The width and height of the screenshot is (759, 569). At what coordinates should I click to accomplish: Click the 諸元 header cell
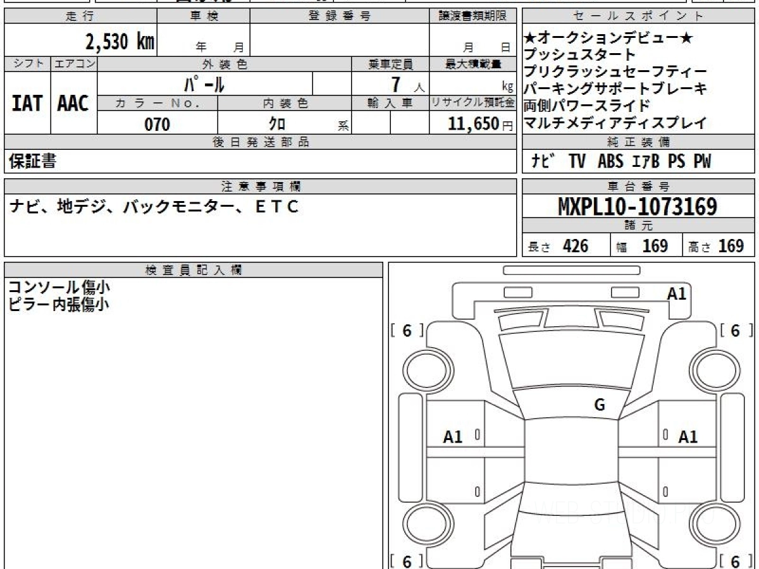point(639,226)
